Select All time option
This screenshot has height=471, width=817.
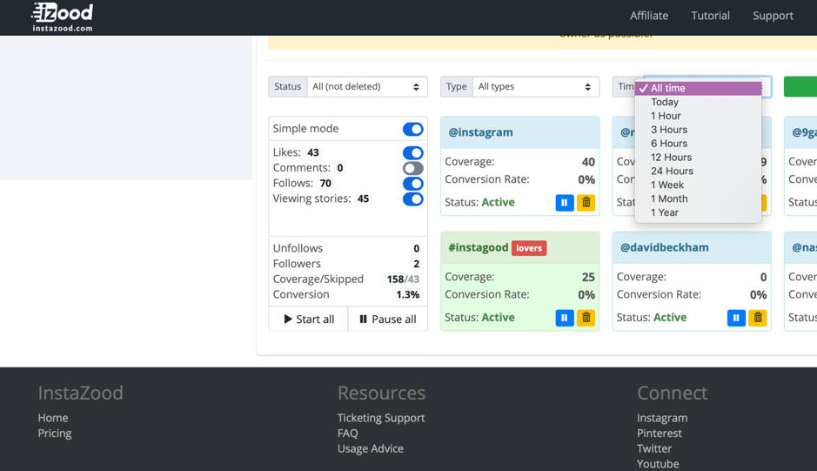698,88
